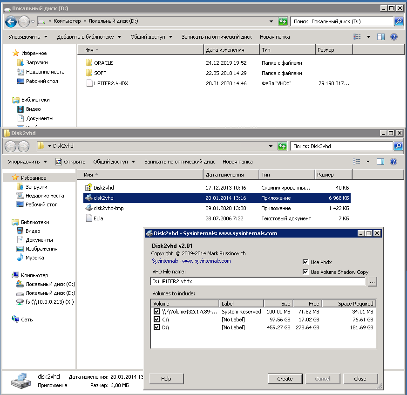
Task: Select Eula text document icon
Action: pyautogui.click(x=89, y=218)
